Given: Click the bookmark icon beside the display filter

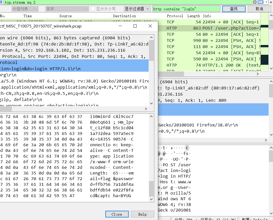Looking at the screenshot, I should (1, 2).
